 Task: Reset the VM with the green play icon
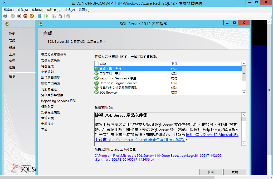[46, 16]
